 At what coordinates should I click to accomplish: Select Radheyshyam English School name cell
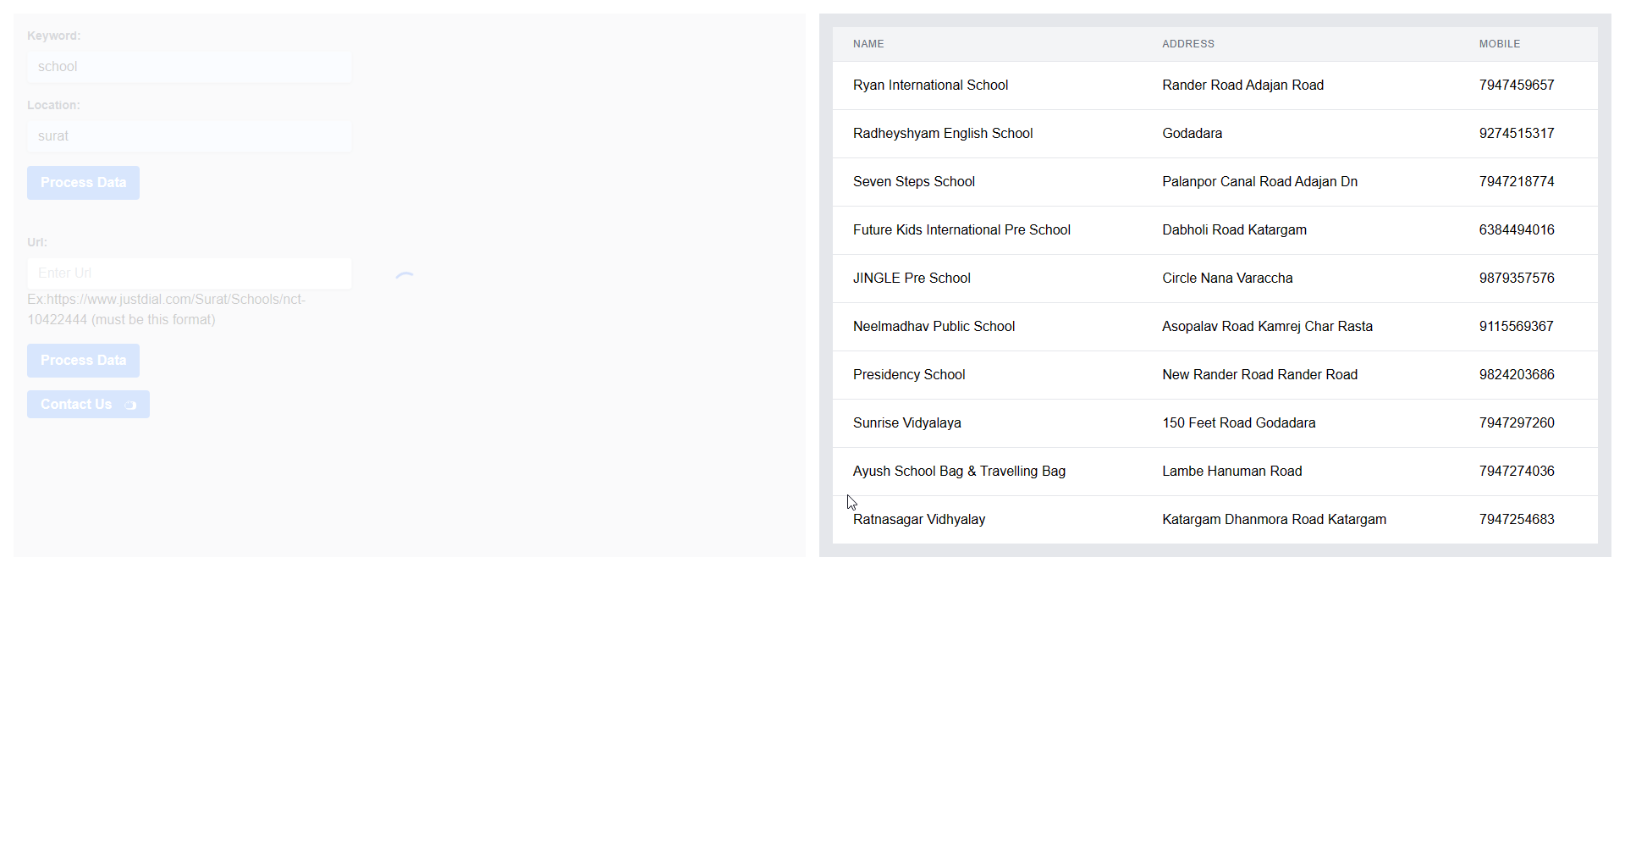tap(943, 134)
